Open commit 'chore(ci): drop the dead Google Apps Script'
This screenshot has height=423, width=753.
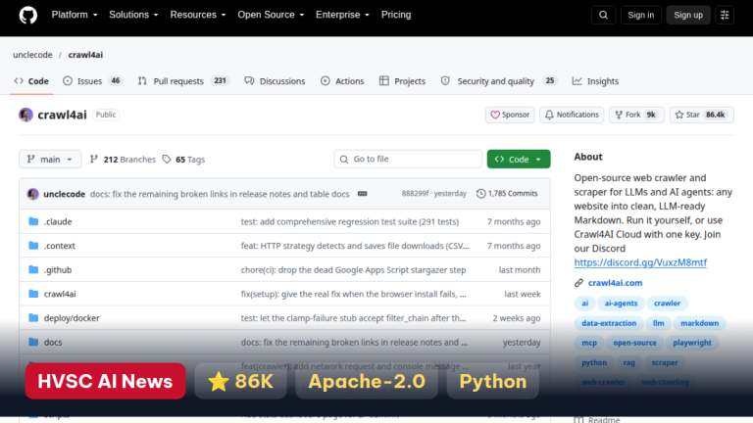[x=353, y=269]
